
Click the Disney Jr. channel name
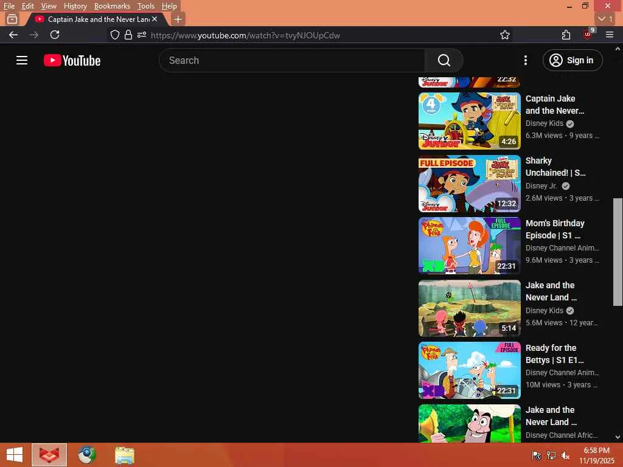[541, 186]
